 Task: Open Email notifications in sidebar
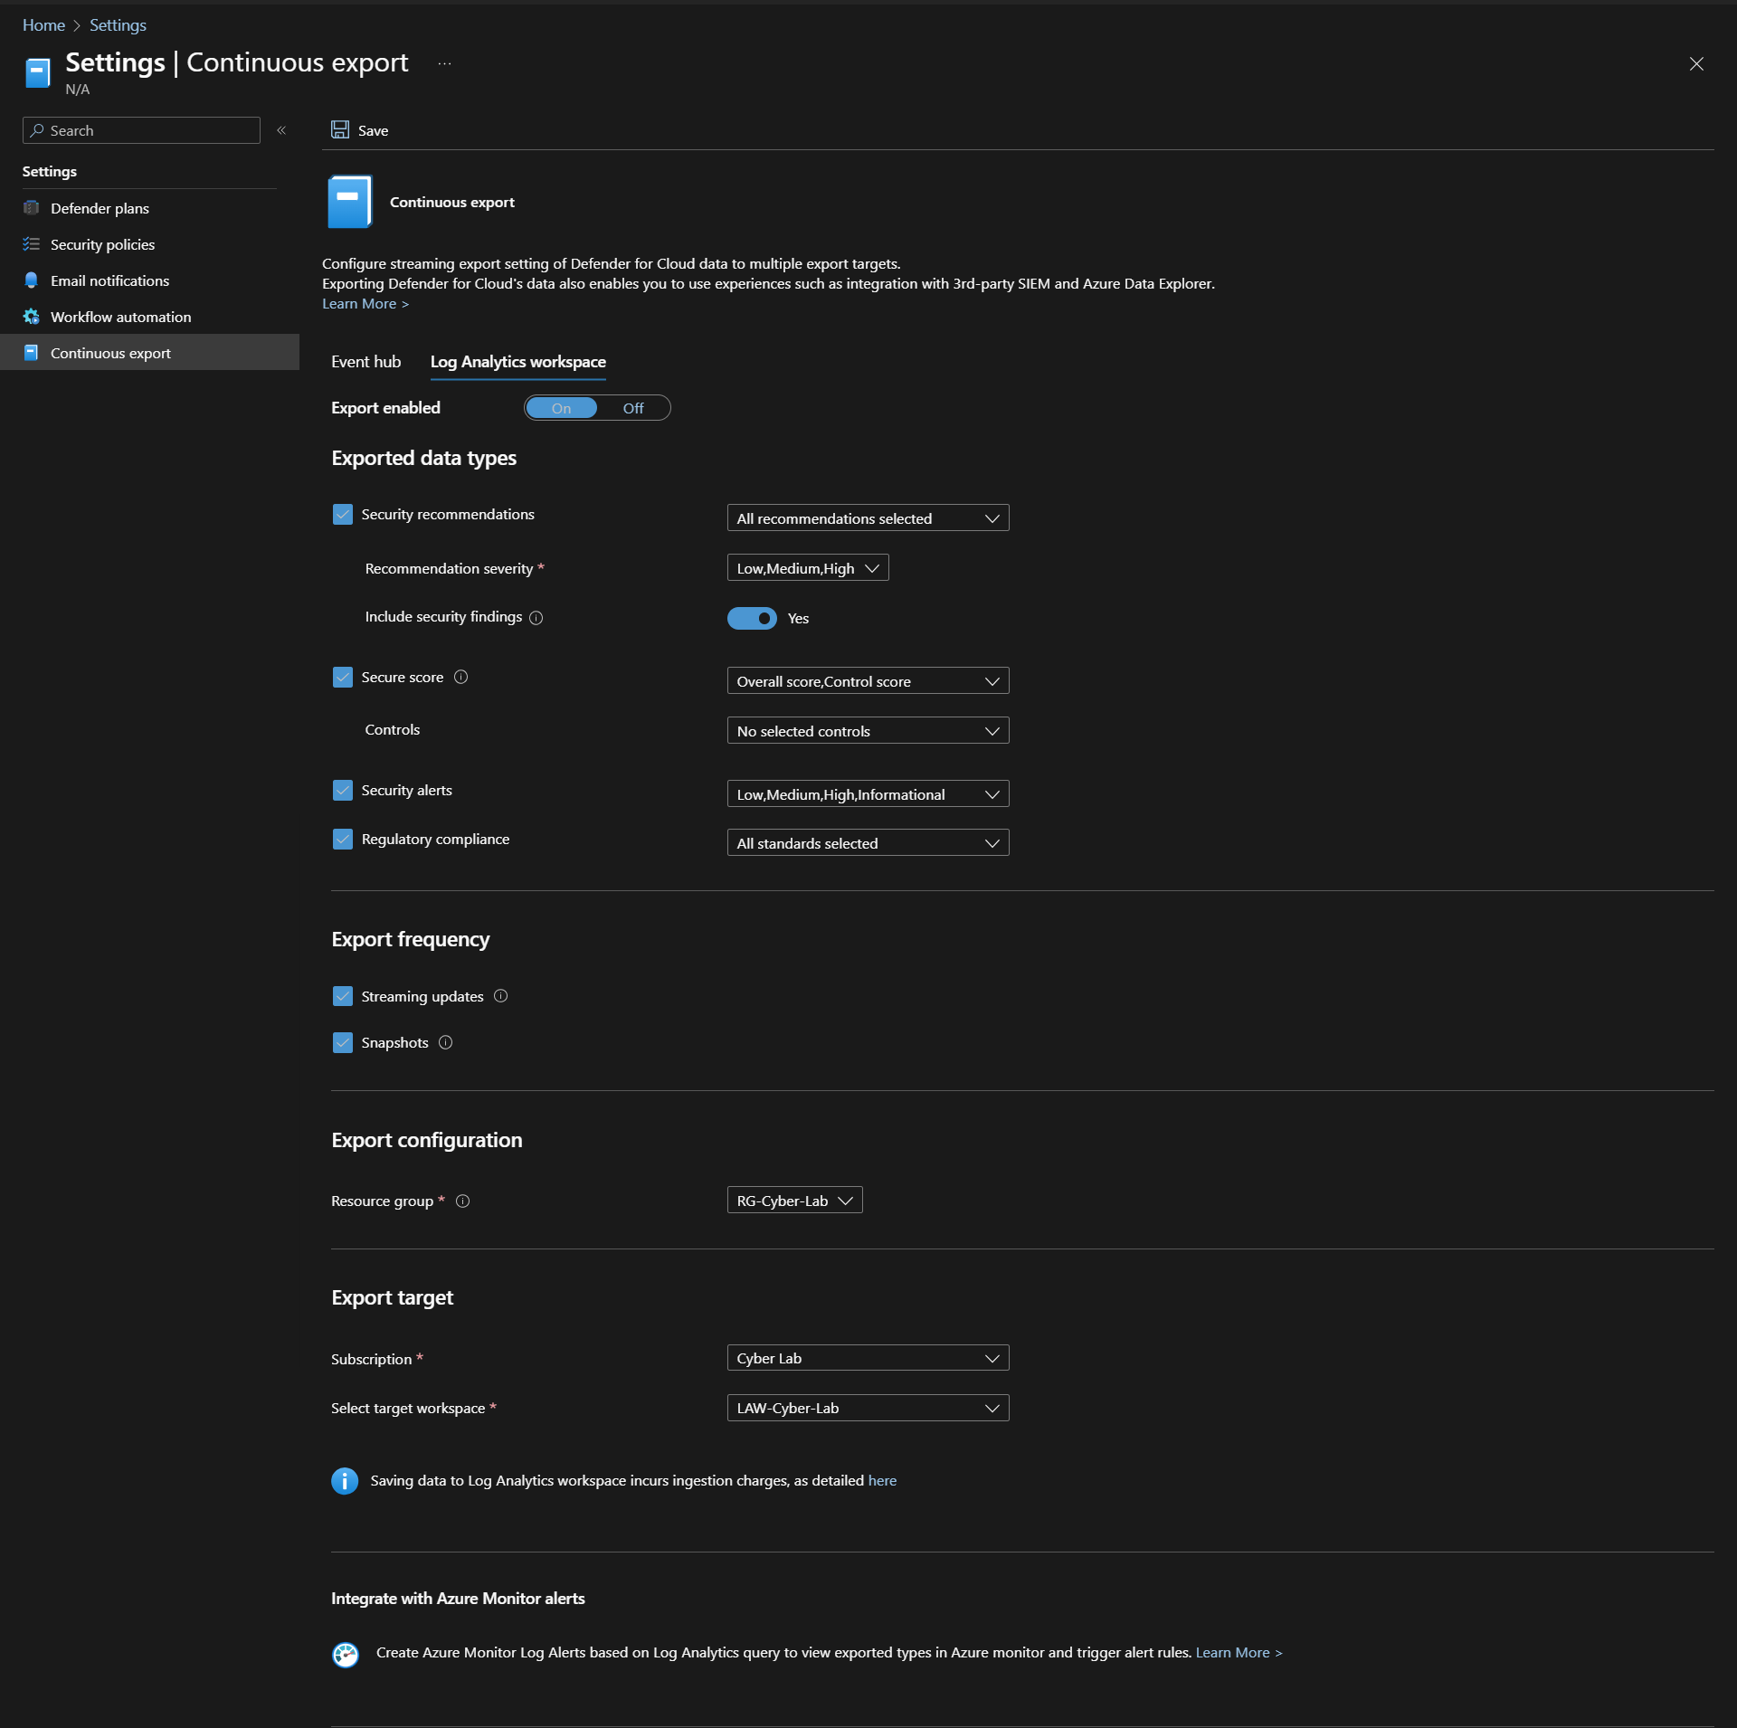[x=149, y=280]
